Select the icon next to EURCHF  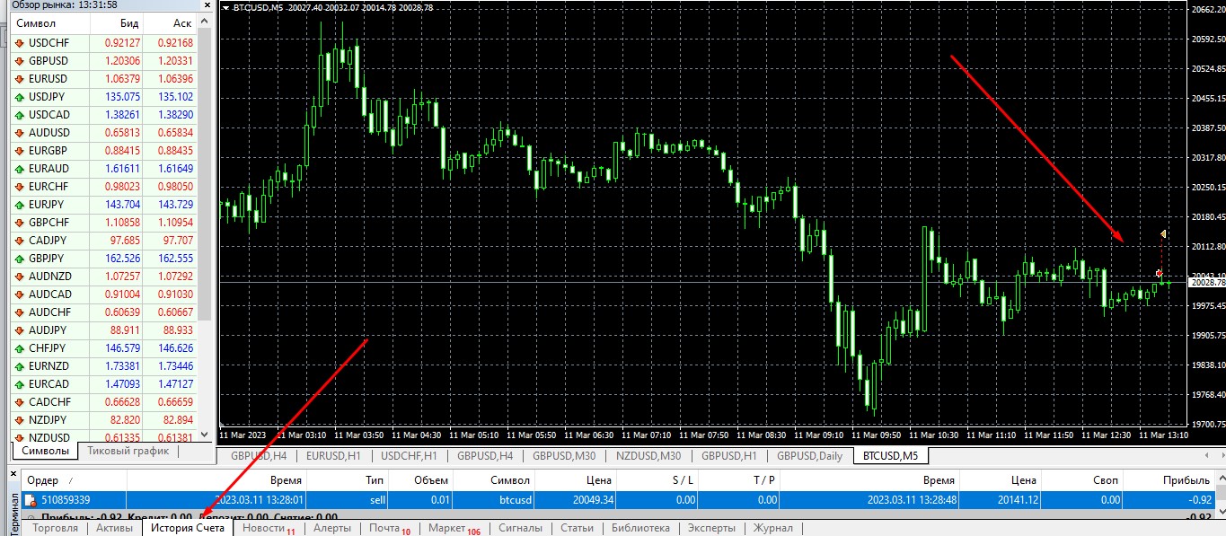pos(19,186)
